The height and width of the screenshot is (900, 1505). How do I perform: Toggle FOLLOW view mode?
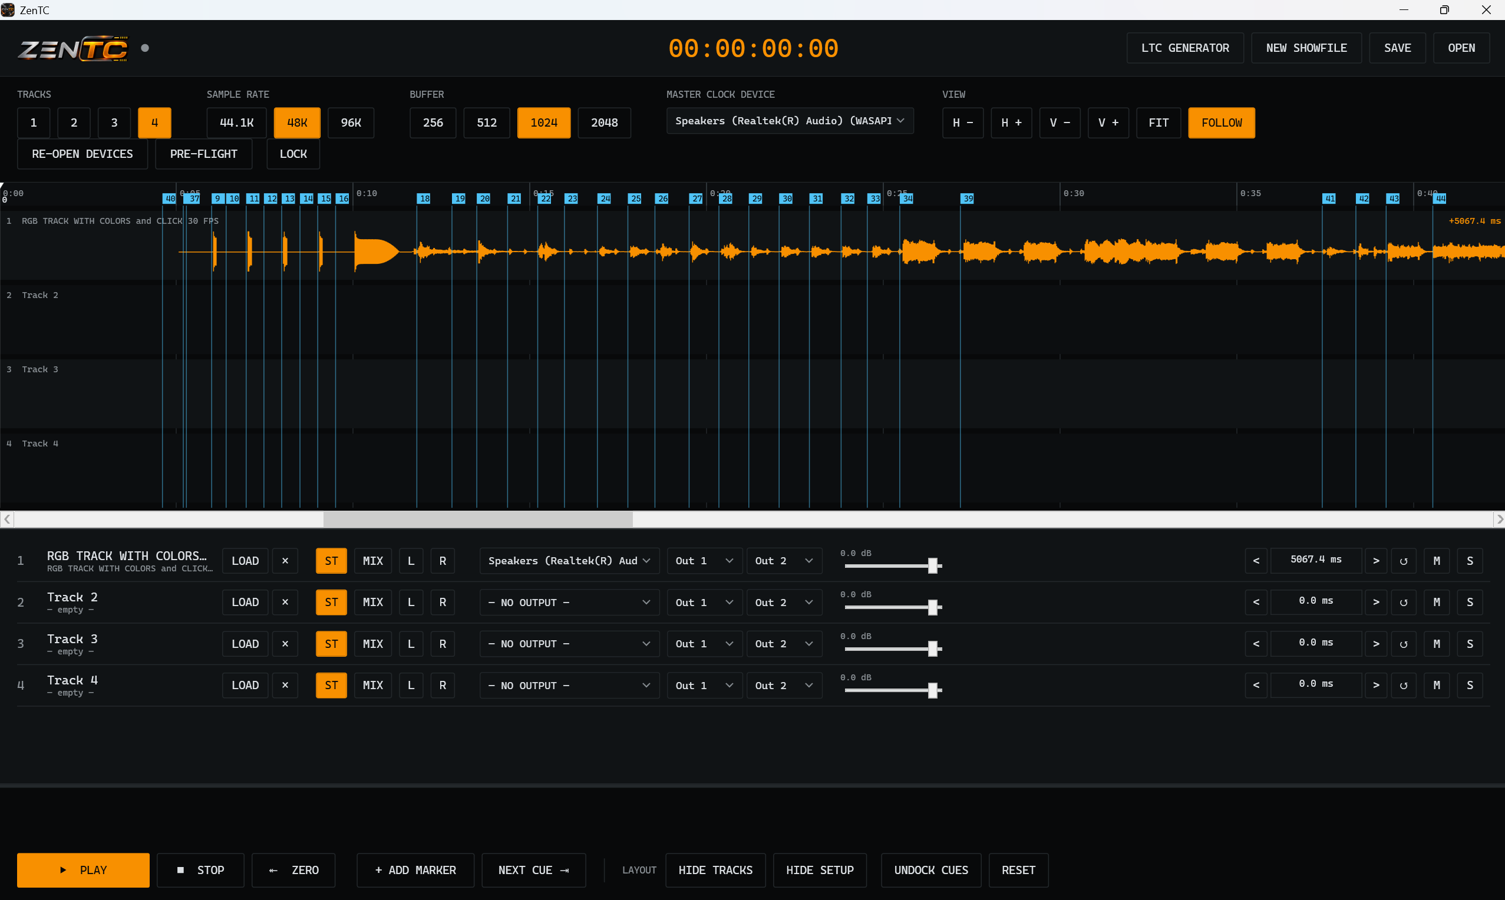point(1222,123)
